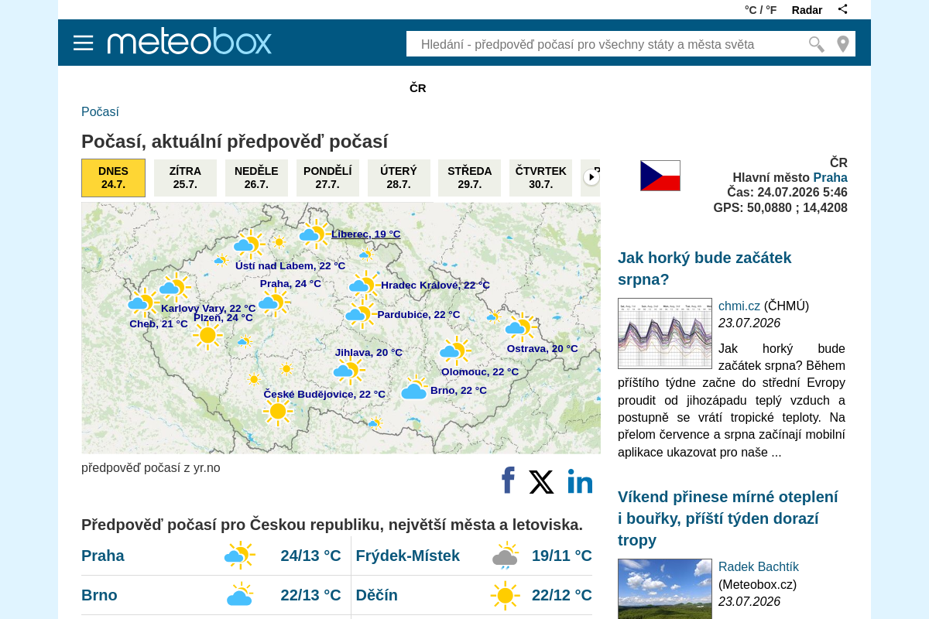Click the Děčín row sun icon
This screenshot has width=929, height=619.
505,595
